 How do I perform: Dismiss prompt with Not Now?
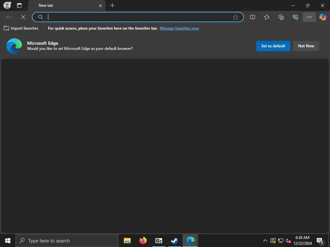(306, 46)
